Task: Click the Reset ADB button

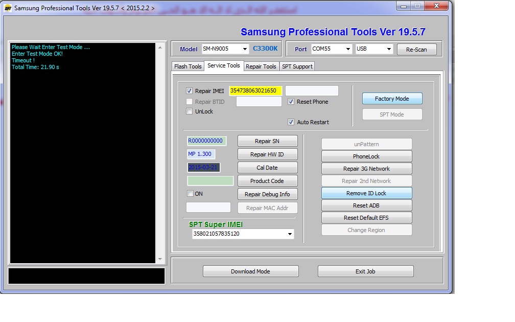Action: coord(366,205)
